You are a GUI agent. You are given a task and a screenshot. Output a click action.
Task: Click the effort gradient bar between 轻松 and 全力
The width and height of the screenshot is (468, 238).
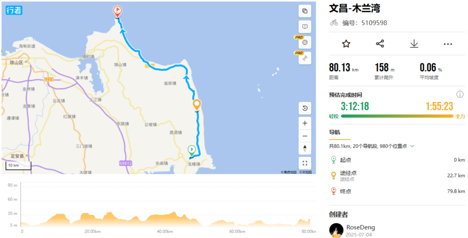397,116
